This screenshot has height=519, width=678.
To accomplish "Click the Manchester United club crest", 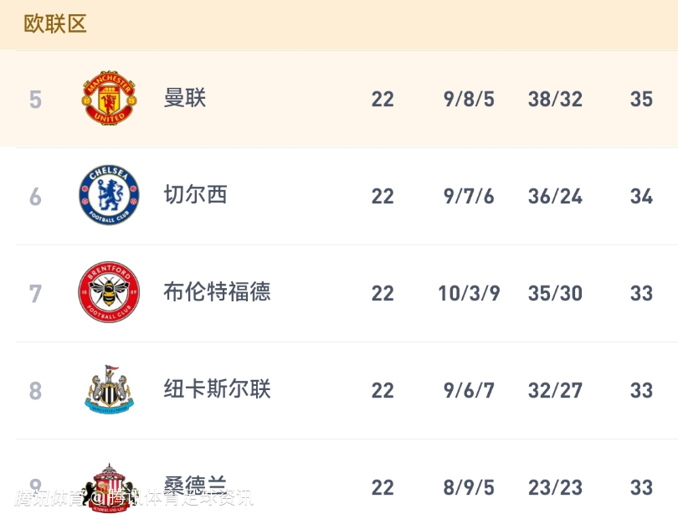I will (x=110, y=99).
